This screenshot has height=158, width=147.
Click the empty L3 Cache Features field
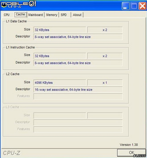78,130
